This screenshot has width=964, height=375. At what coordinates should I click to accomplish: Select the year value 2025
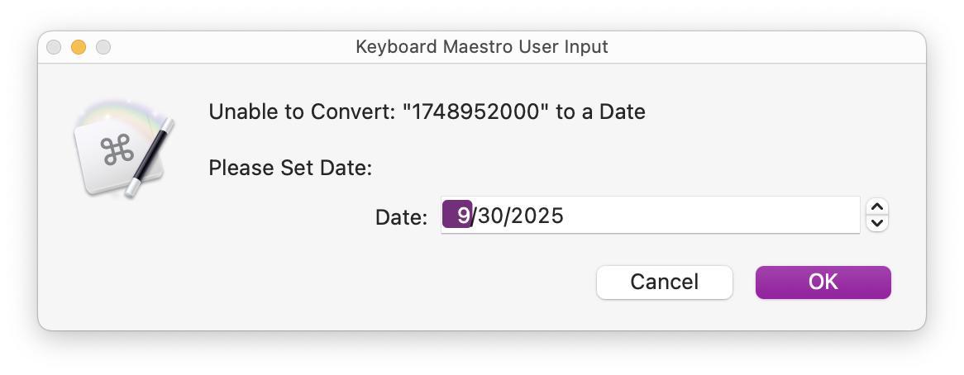click(537, 216)
